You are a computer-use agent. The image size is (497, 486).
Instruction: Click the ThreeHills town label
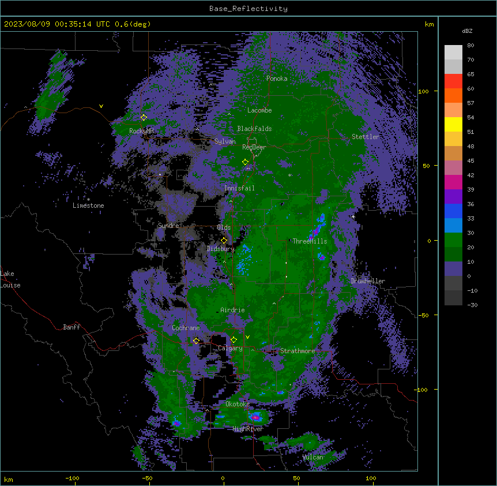tap(310, 241)
